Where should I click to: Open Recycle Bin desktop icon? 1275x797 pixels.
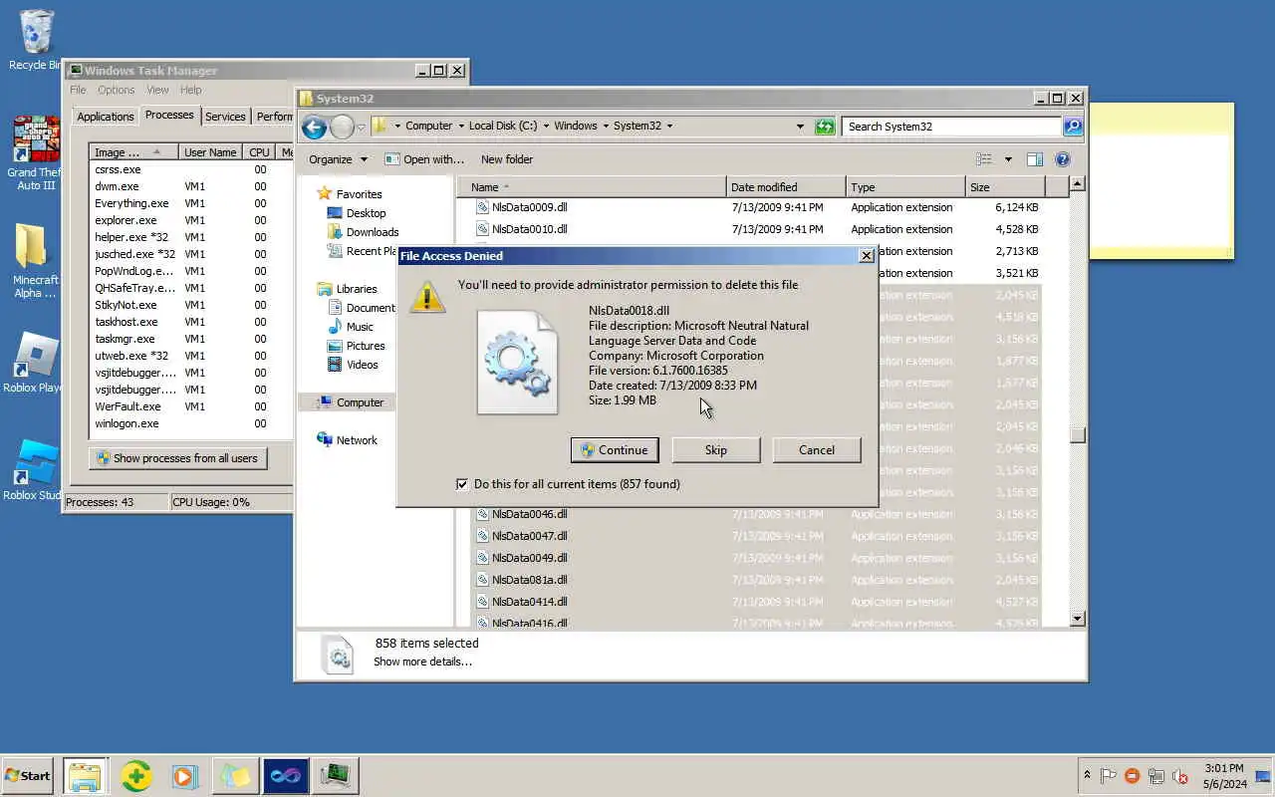click(x=37, y=41)
